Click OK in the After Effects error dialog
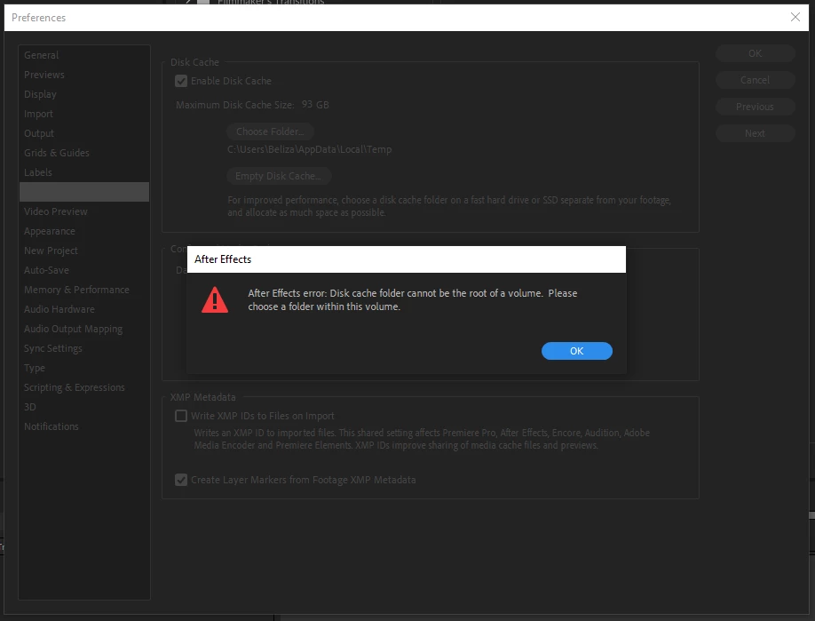Screen dimensions: 815x621 (576, 351)
